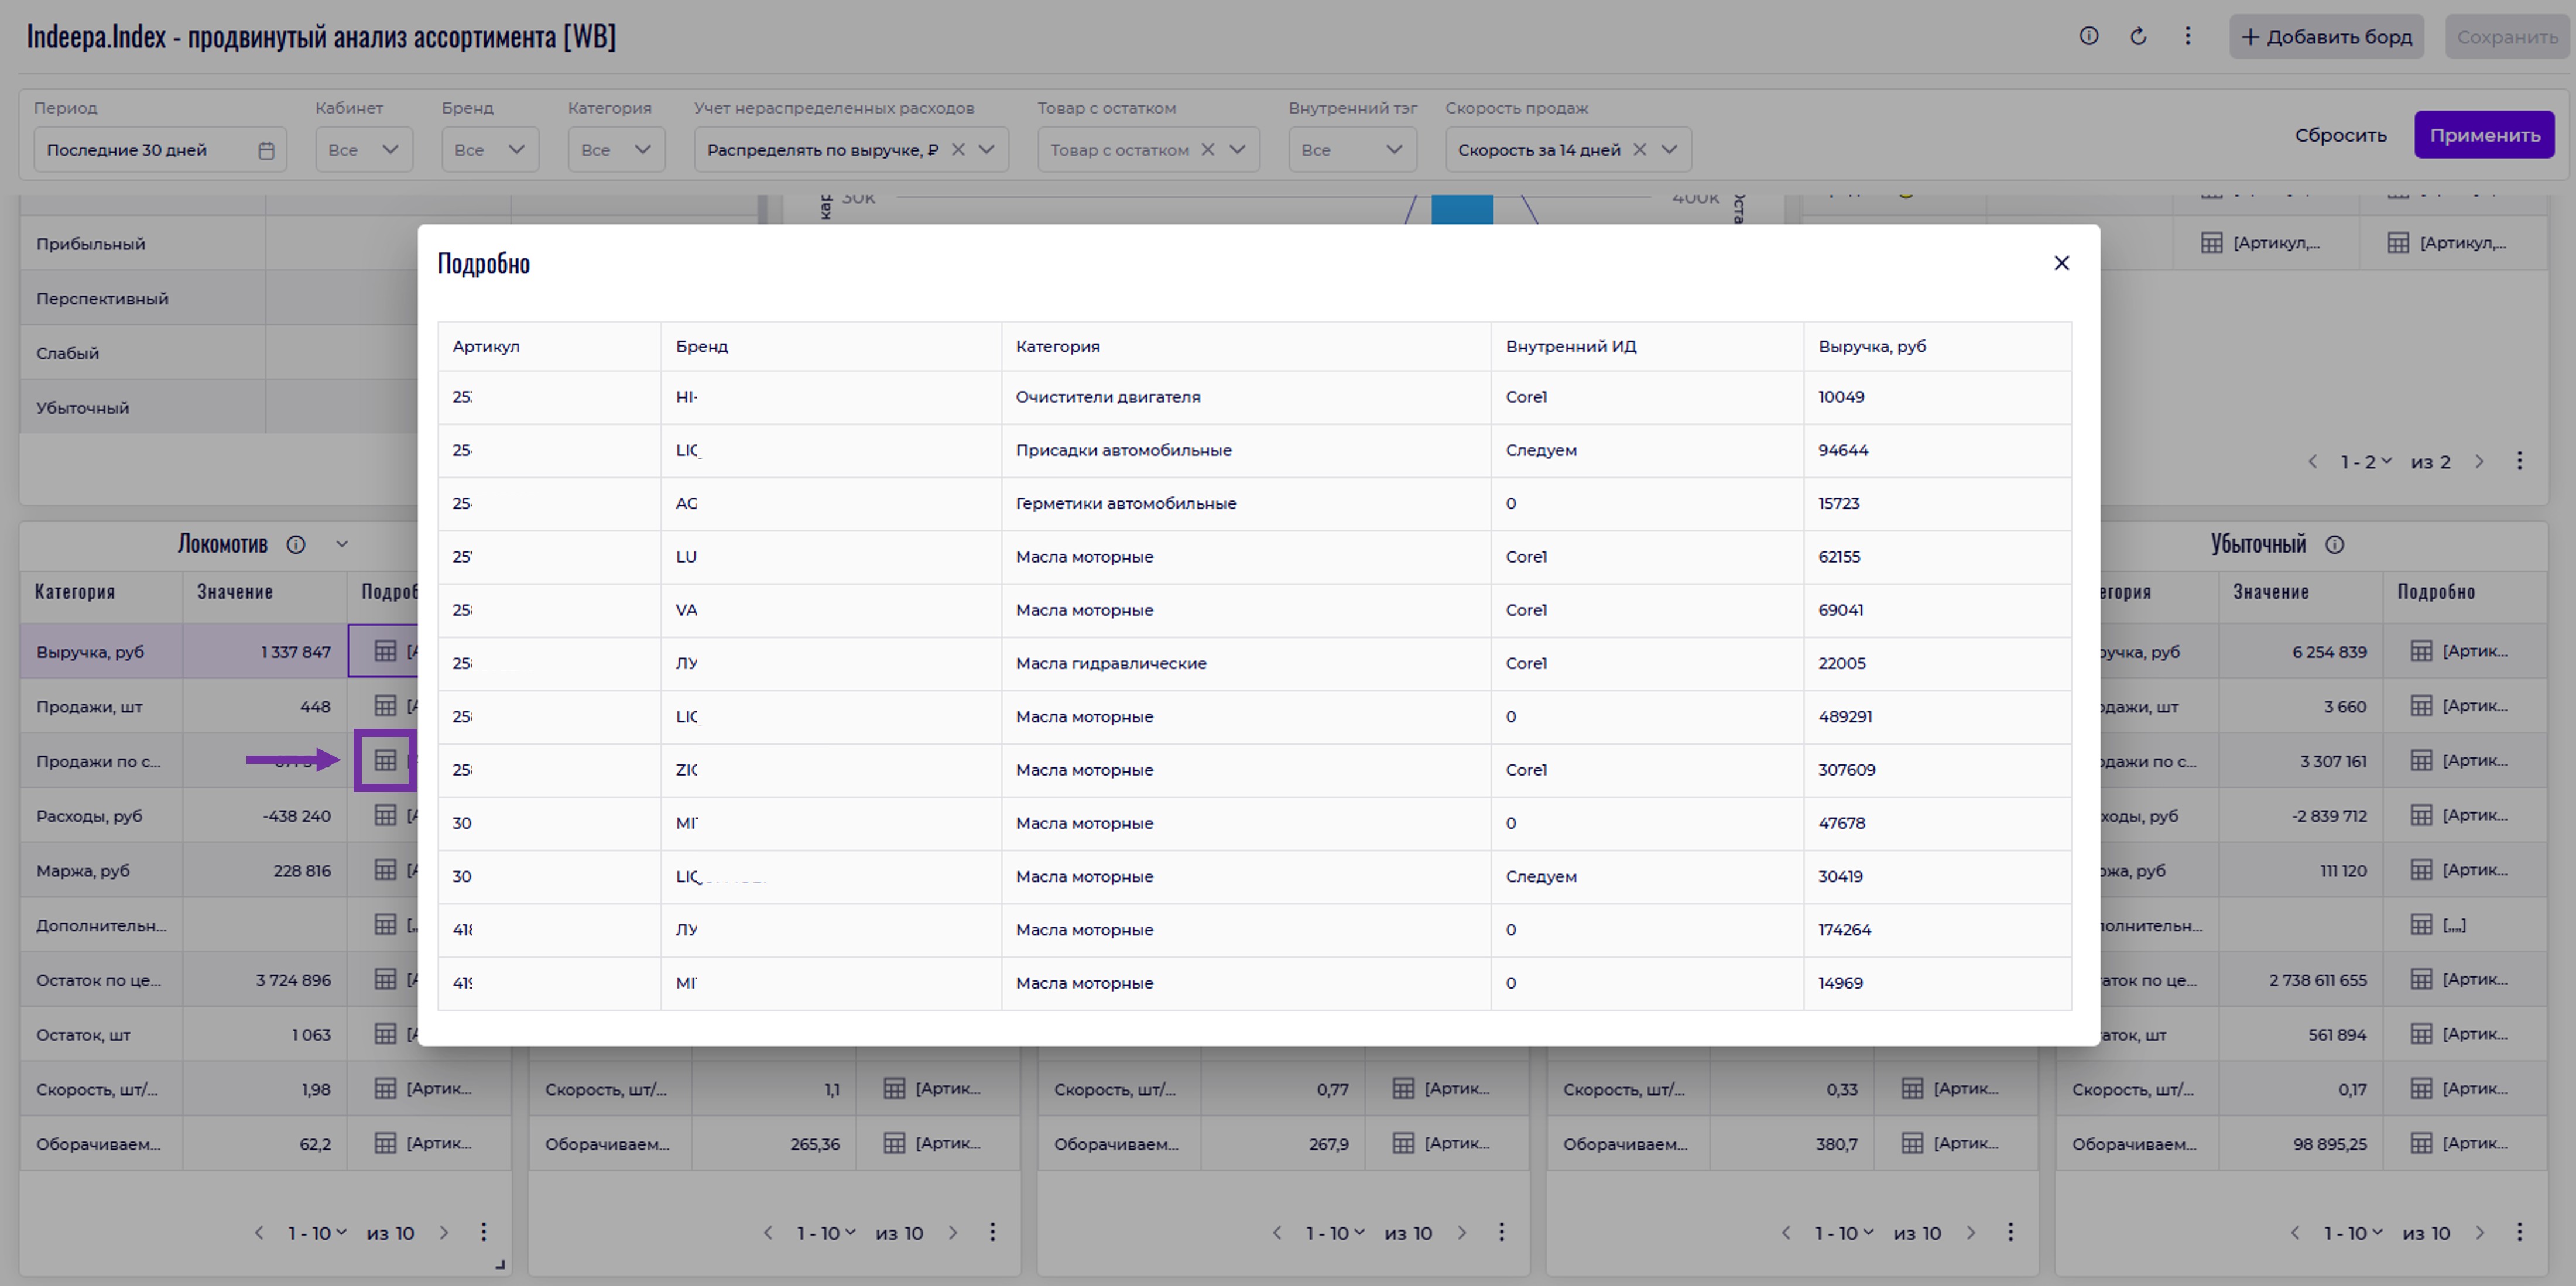Select the Слабый row in the segments table
2576x1286 pixels.
click(68, 353)
